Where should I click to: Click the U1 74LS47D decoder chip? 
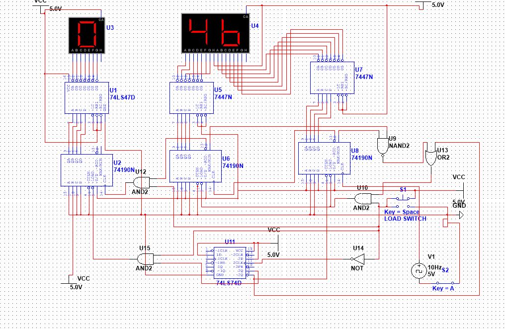click(x=86, y=98)
